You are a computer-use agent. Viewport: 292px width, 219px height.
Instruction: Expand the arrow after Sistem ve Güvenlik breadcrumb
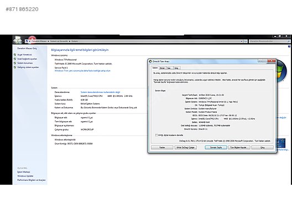tap(70, 41)
